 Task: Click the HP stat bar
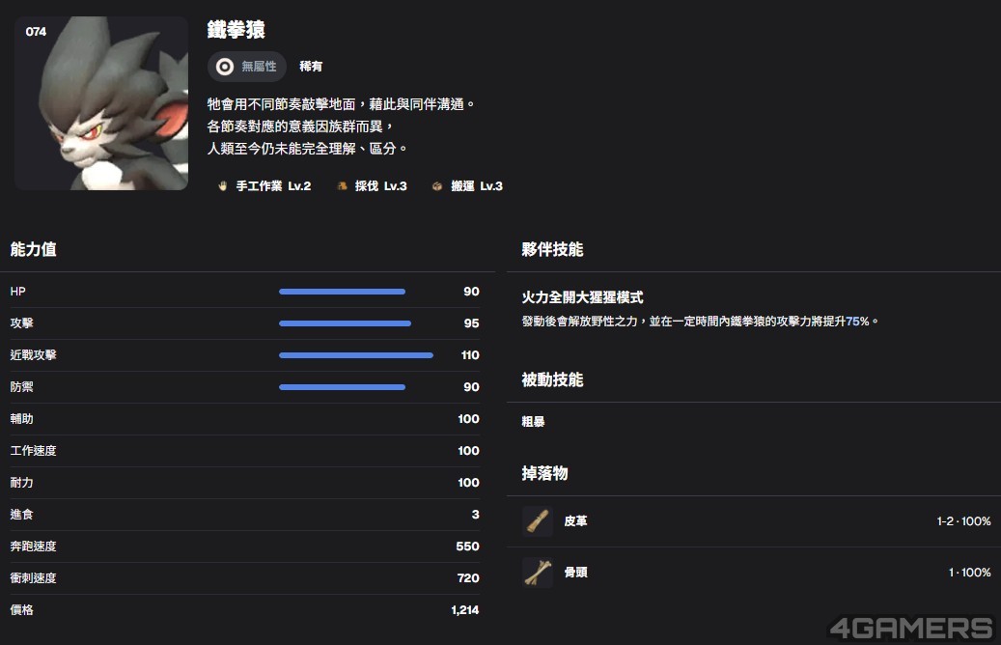click(x=342, y=292)
